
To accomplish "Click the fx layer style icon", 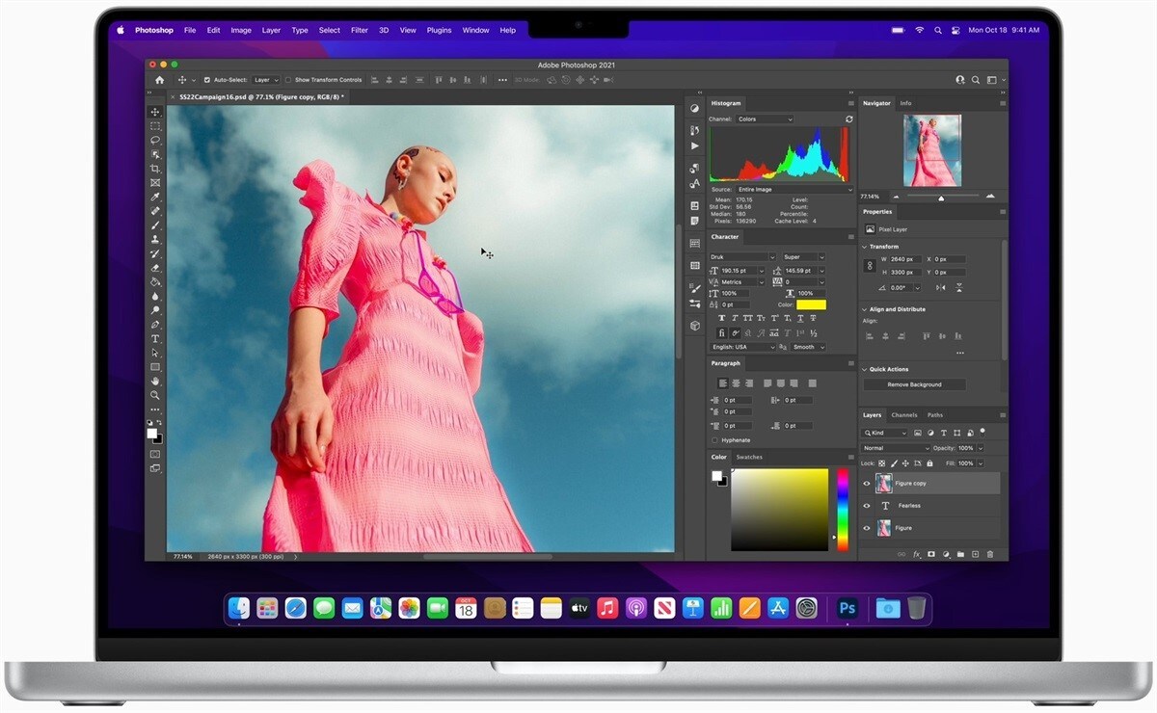I will [x=917, y=554].
